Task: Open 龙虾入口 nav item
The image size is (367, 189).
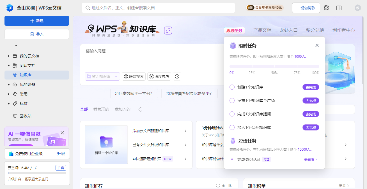Action: (x=289, y=30)
